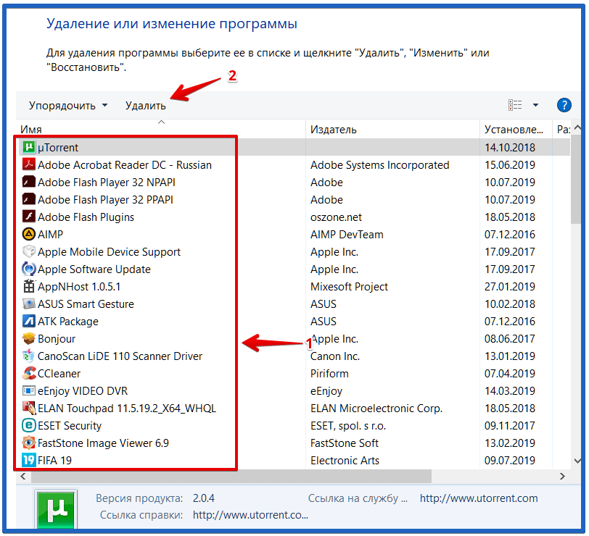Click the vertical scrollbar thumb
The height and width of the screenshot is (536, 589).
(576, 180)
